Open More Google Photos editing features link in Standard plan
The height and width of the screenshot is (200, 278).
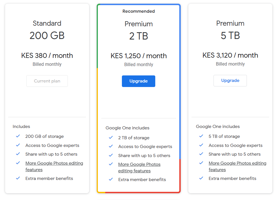(x=54, y=166)
